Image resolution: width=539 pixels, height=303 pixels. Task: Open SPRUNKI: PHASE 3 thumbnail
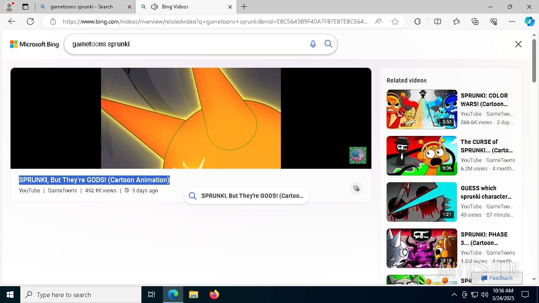coord(422,248)
